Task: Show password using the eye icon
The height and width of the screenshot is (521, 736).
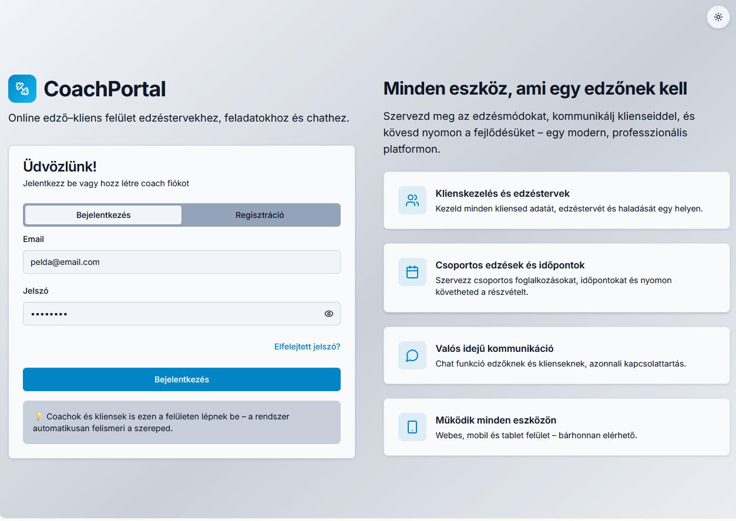Action: [328, 314]
